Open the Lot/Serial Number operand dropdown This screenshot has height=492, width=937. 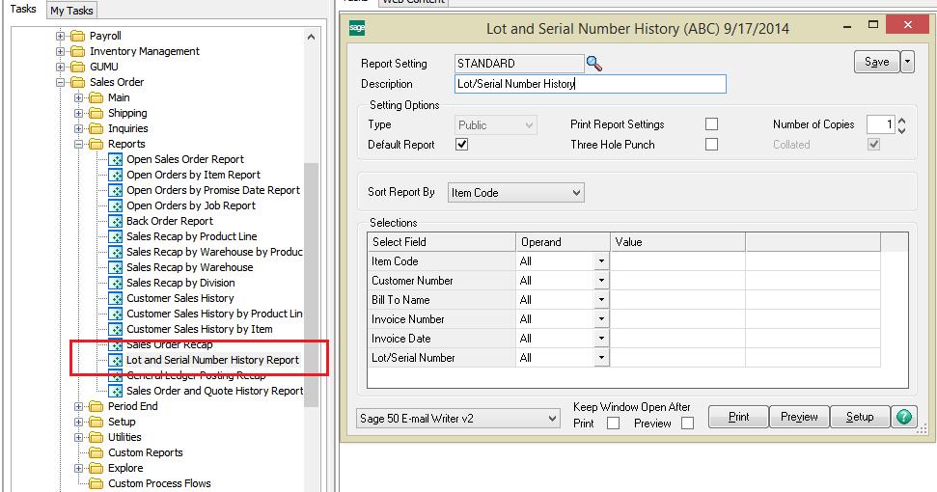[601, 358]
